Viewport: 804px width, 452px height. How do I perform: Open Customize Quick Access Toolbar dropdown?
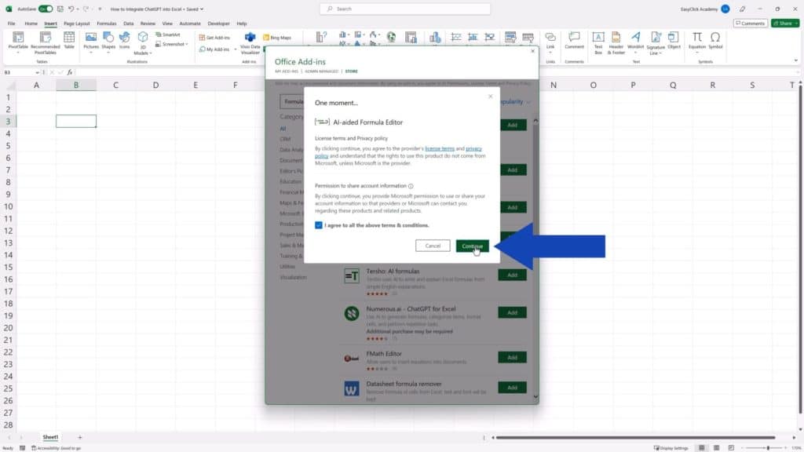(100, 9)
